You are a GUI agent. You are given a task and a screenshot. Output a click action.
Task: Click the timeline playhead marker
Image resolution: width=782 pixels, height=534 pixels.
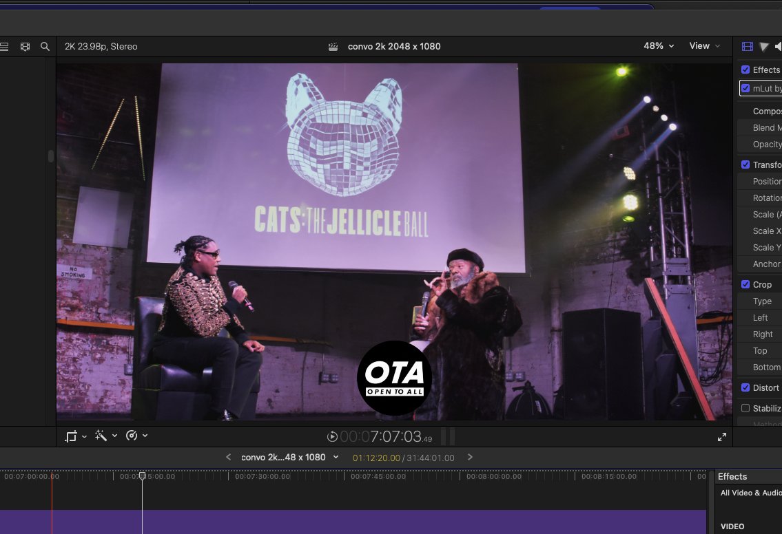click(x=142, y=476)
